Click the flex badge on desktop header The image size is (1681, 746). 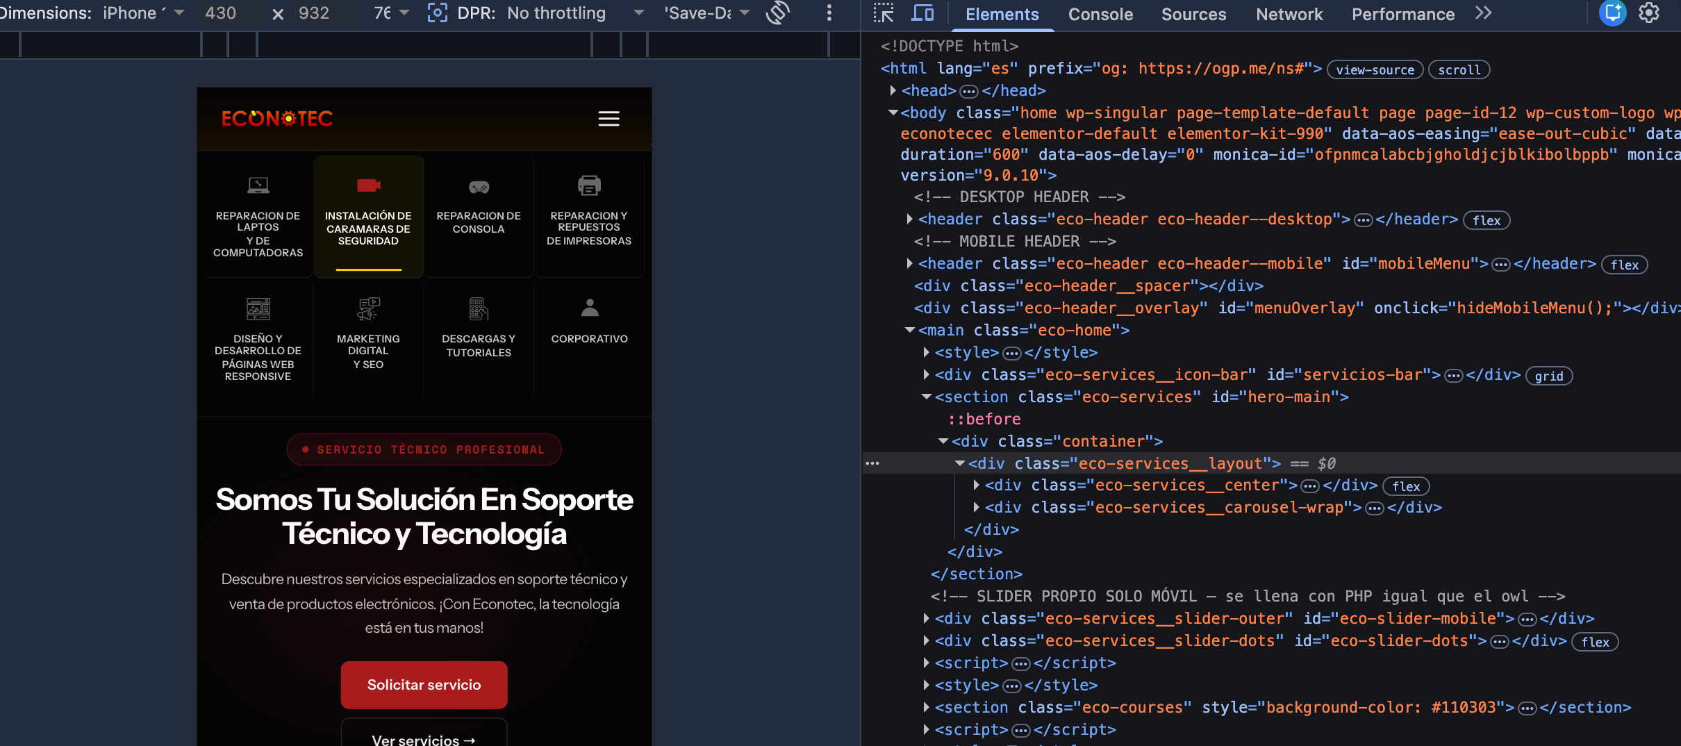[x=1486, y=220]
